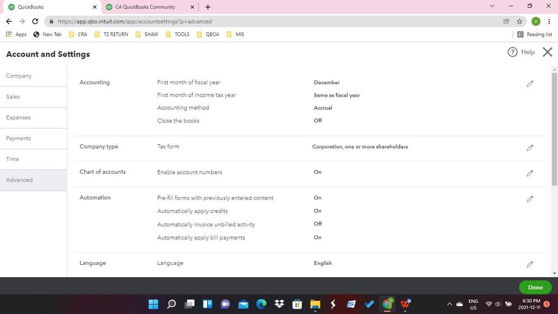Switch to the Expenses settings tab
The width and height of the screenshot is (558, 314).
point(34,117)
